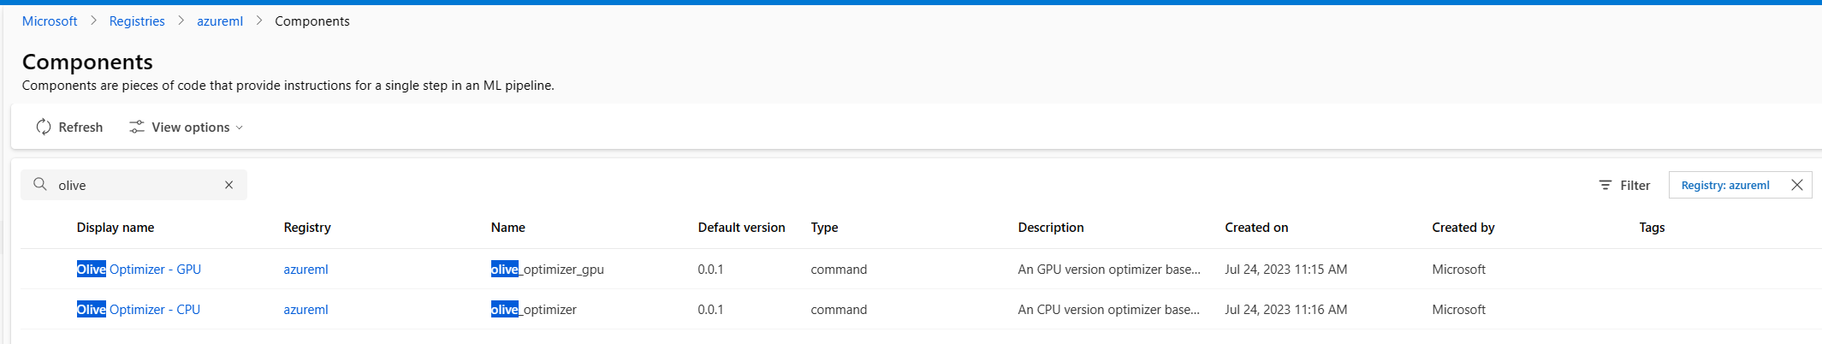Open Olive Optimizer - CPU component
This screenshot has height=344, width=1822.
[139, 310]
